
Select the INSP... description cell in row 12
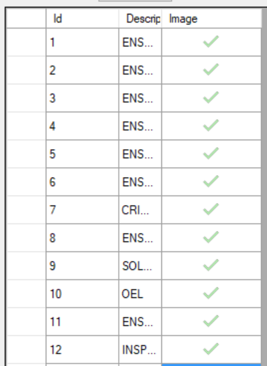(140, 349)
